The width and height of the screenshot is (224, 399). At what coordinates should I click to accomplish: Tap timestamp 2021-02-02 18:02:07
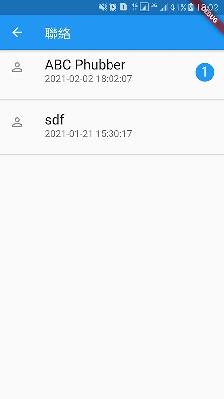click(x=89, y=79)
